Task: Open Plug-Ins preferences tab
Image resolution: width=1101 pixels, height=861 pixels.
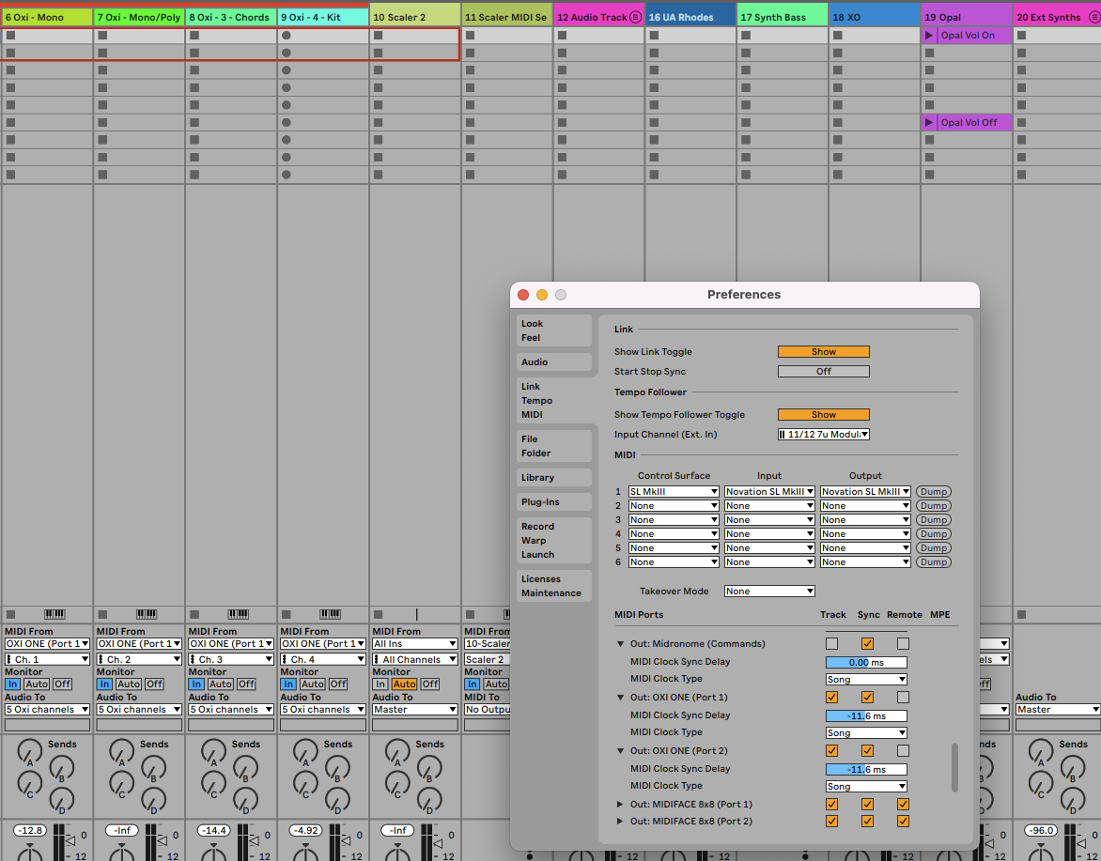Action: 553,502
